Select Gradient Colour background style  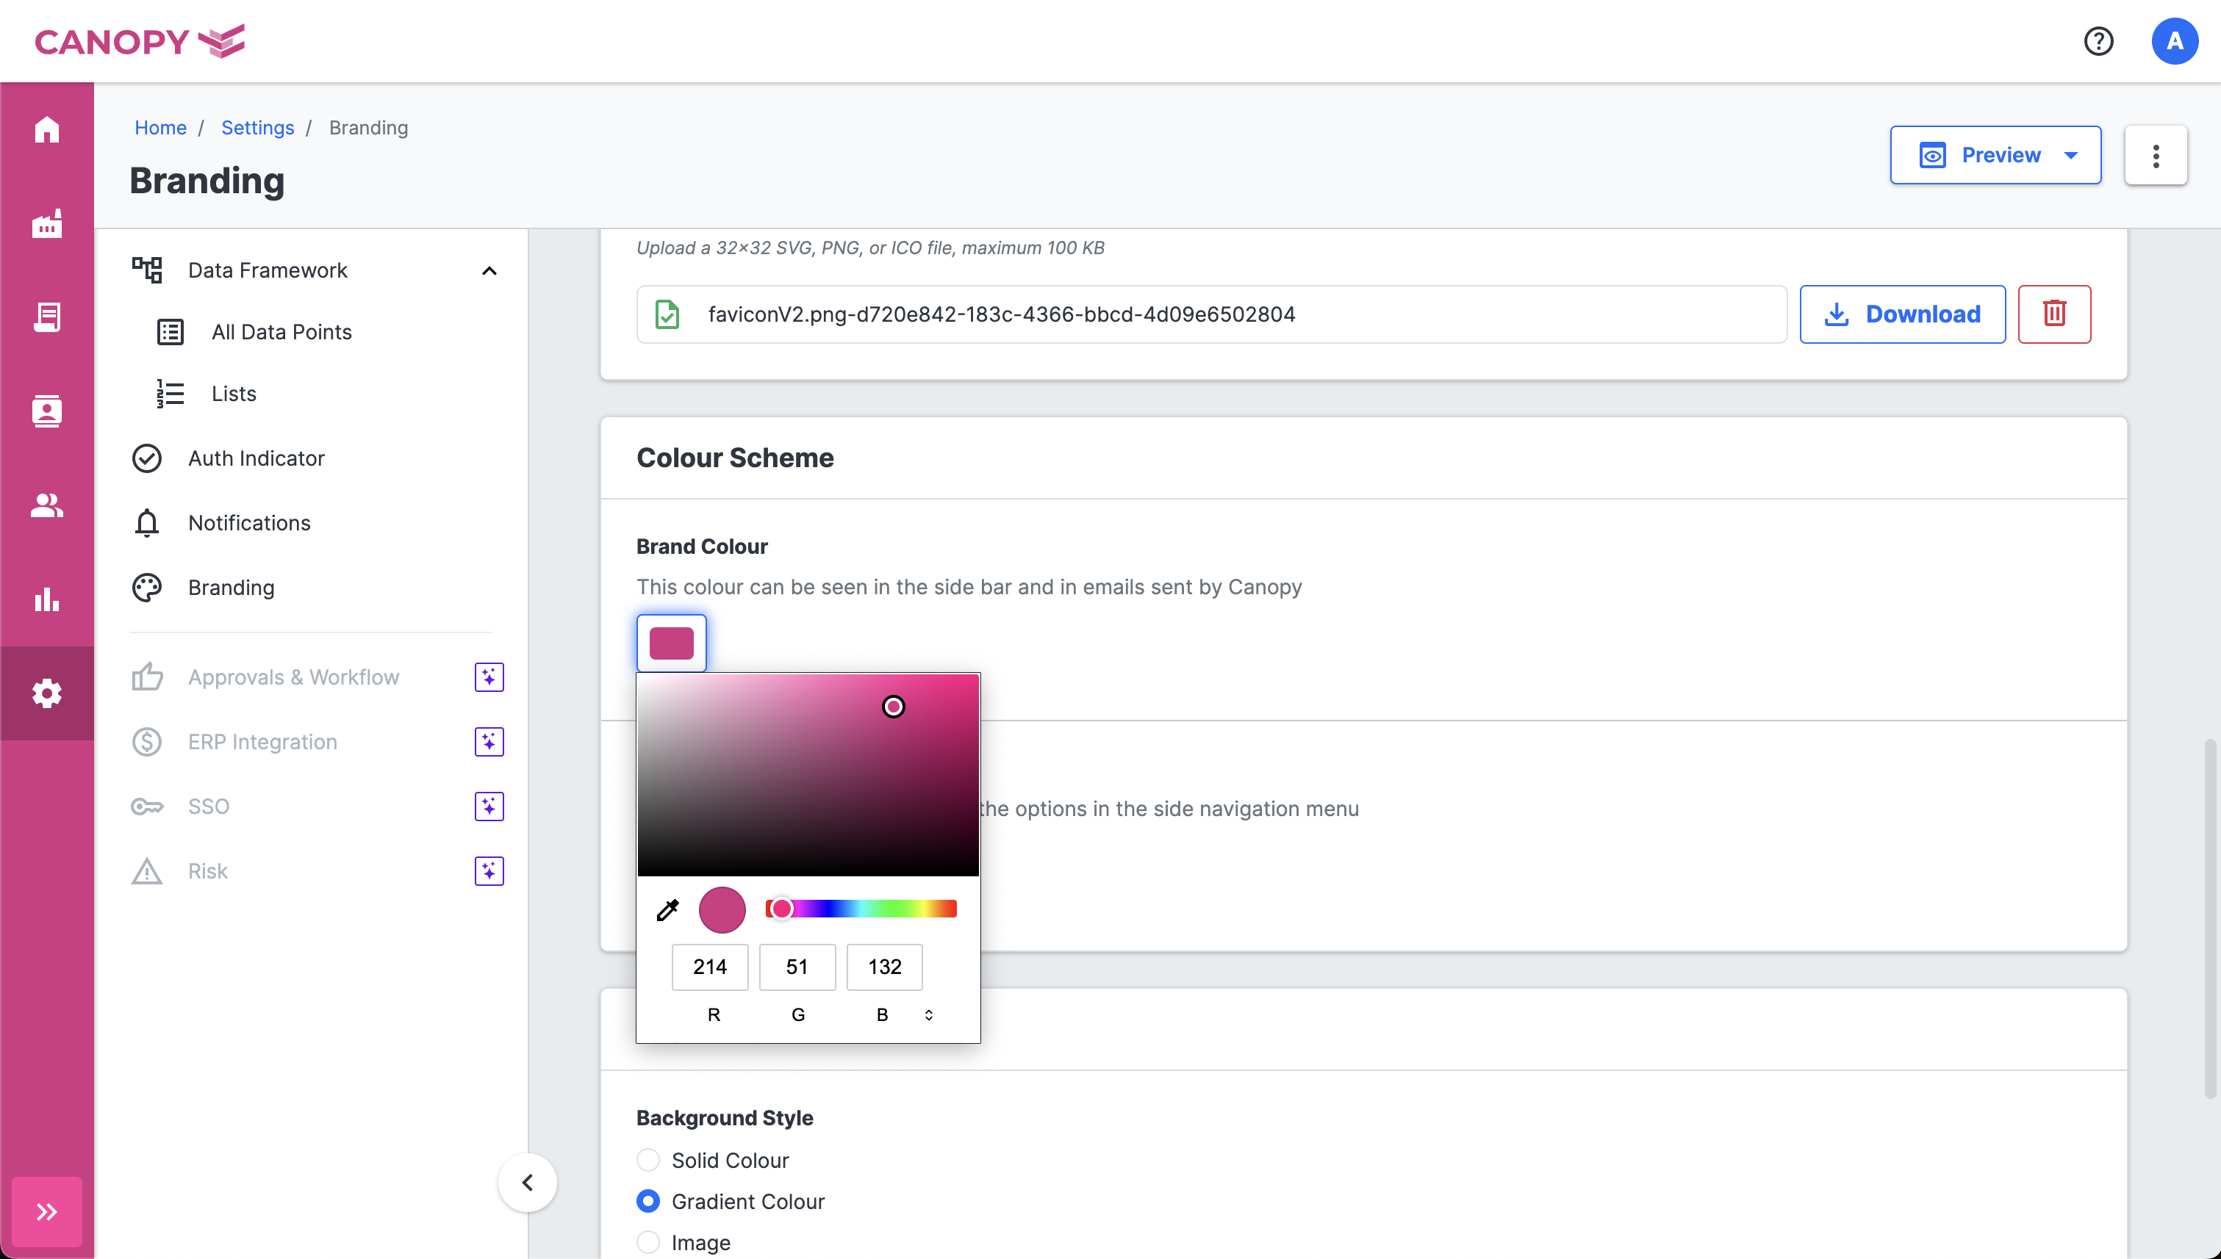(648, 1201)
